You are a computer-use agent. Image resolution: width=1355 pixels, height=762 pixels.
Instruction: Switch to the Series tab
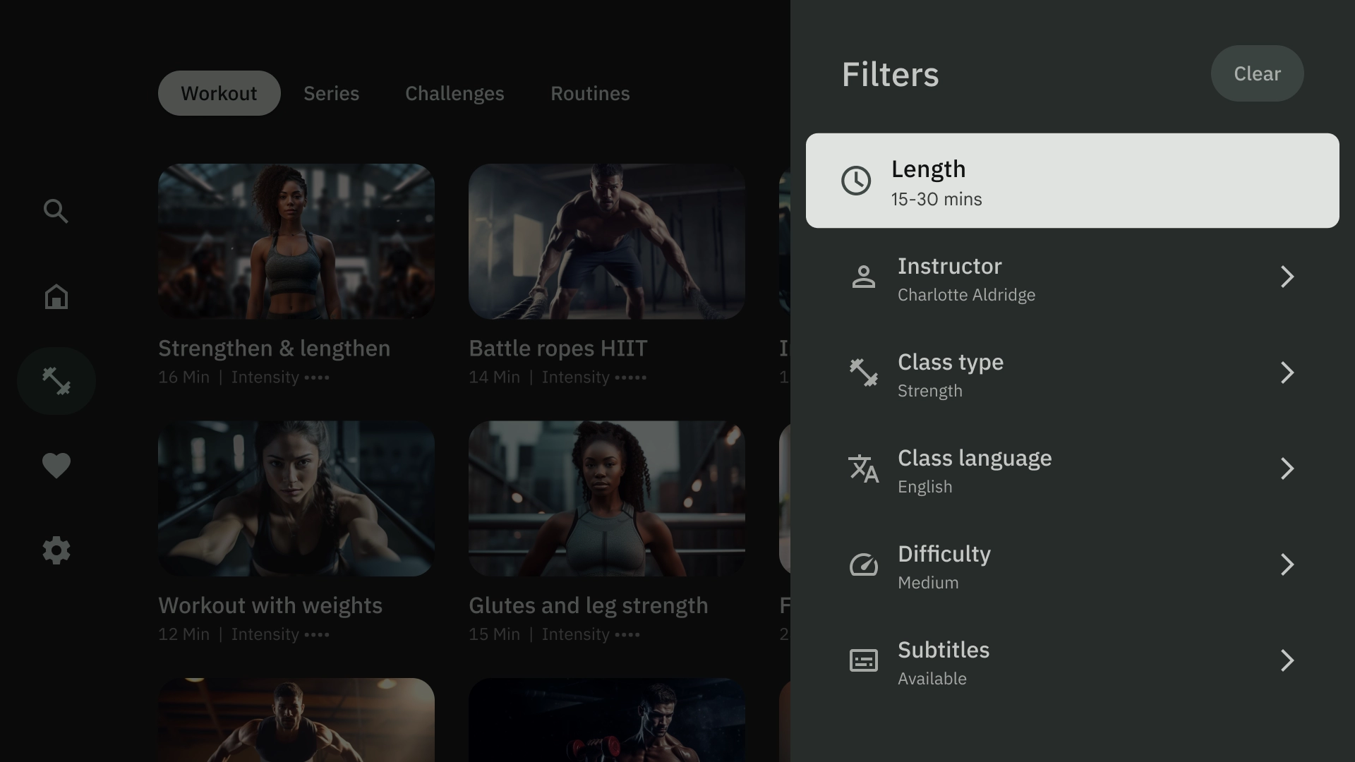click(x=331, y=93)
